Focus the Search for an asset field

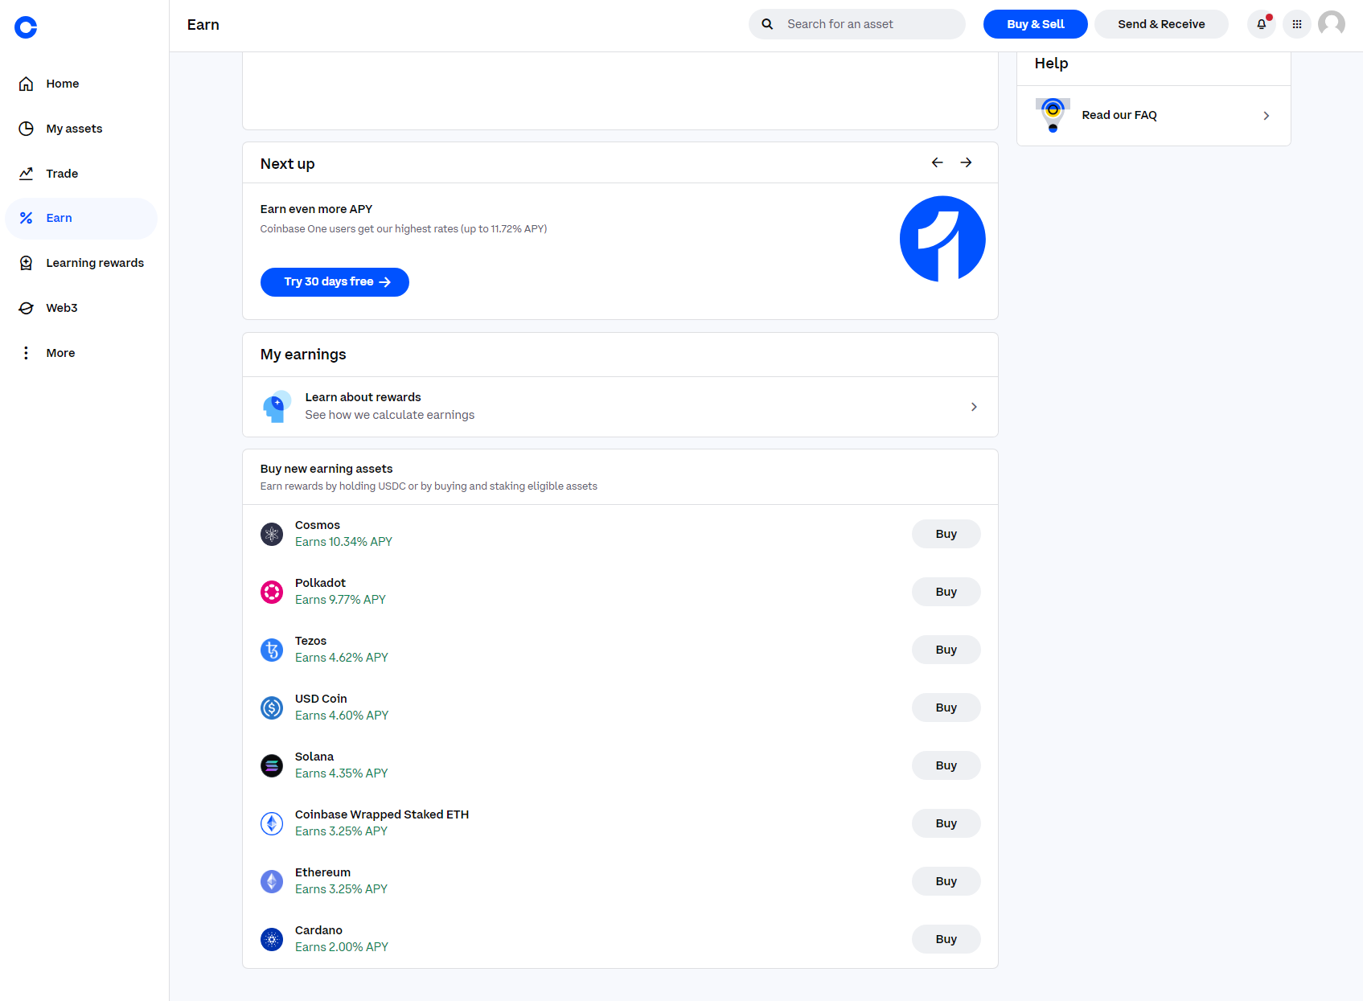pos(857,24)
